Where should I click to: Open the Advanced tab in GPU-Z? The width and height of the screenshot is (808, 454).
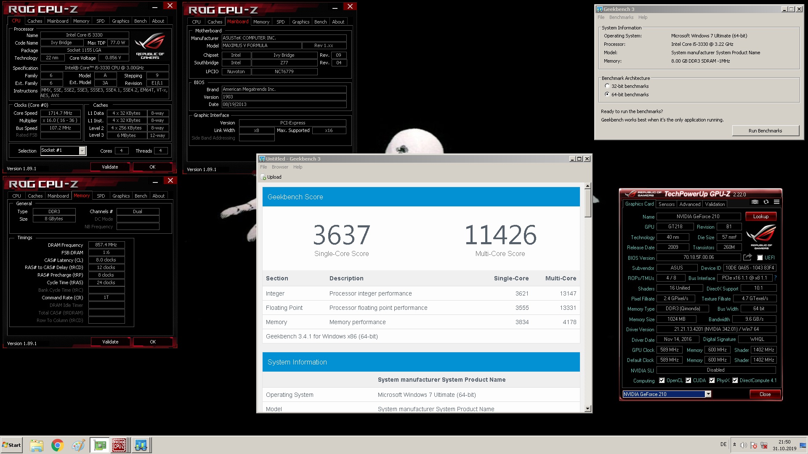(690, 204)
